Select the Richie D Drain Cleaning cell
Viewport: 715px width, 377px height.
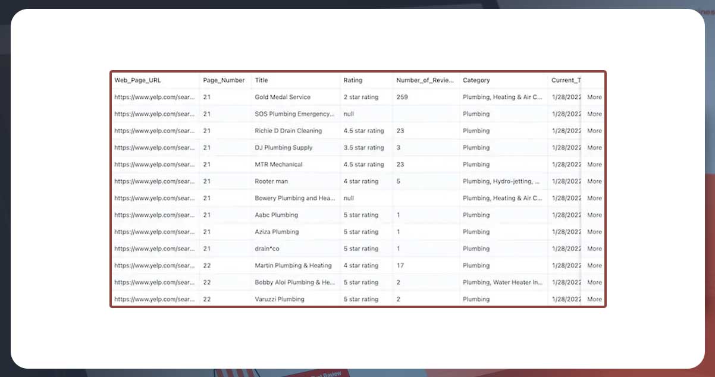(x=288, y=131)
